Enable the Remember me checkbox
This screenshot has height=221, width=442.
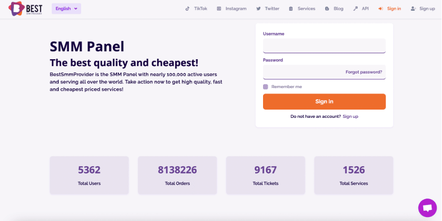[x=265, y=87]
